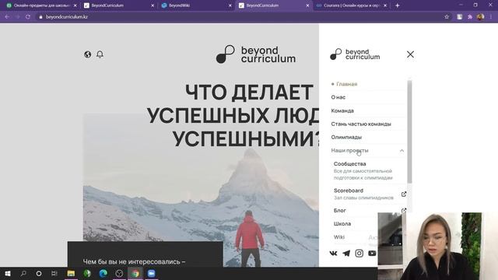Screen dimensions: 498x280
Task: Open Zoom from taskbar
Action: tap(151, 273)
